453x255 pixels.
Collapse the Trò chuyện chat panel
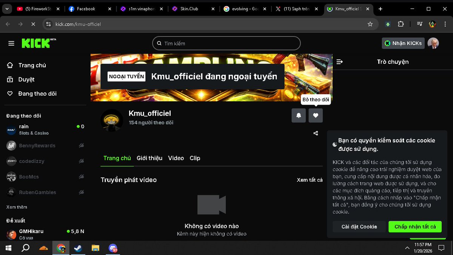tap(339, 62)
